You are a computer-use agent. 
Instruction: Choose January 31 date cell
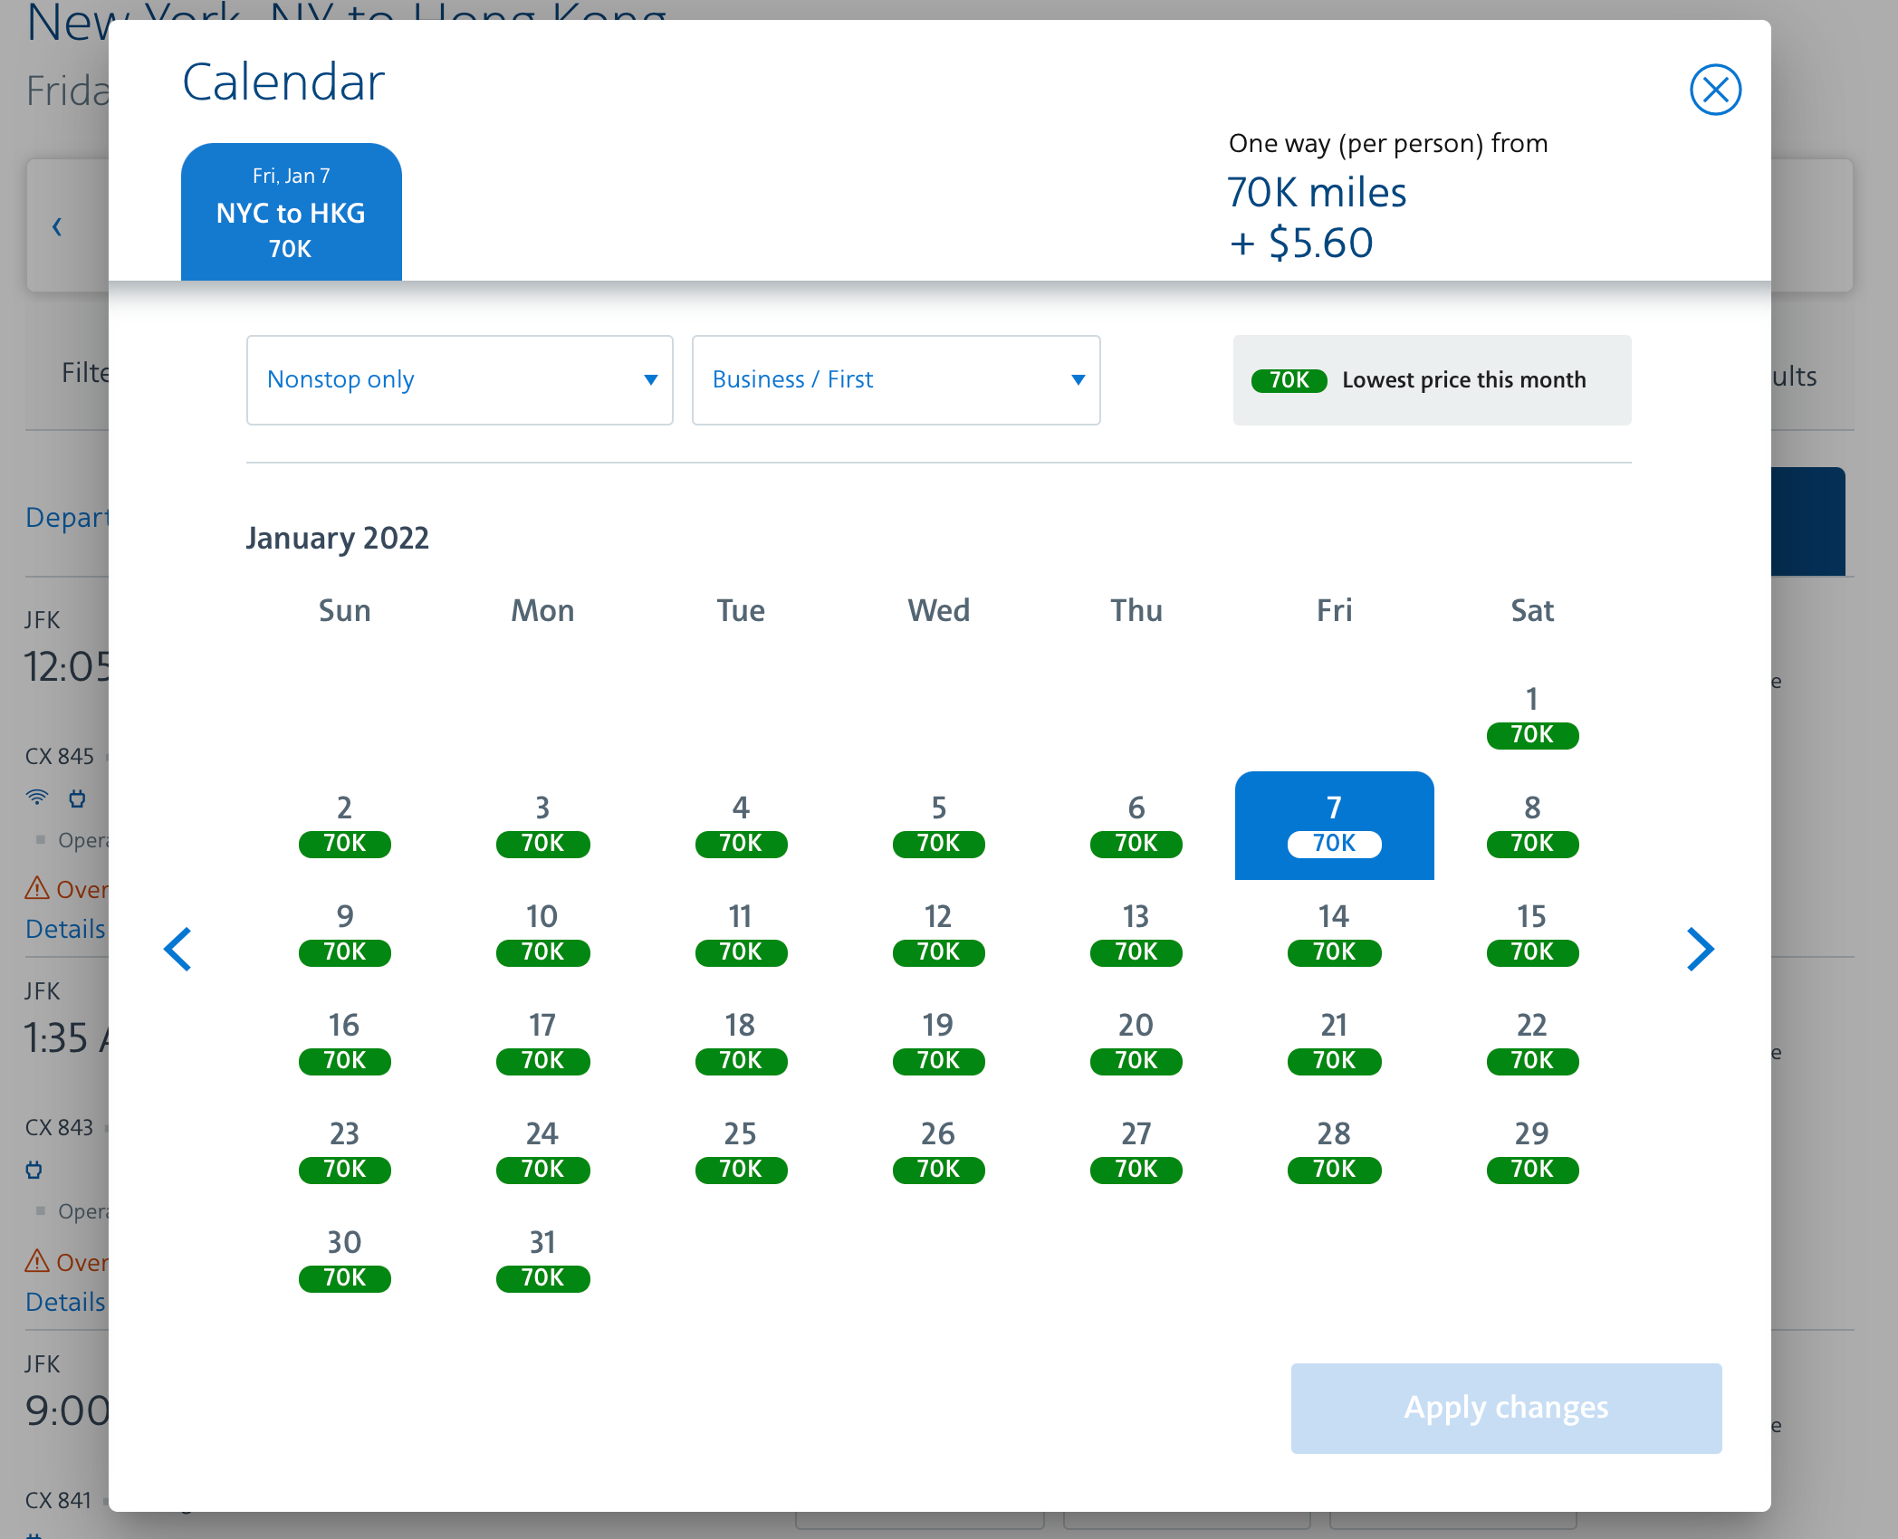(x=542, y=1260)
